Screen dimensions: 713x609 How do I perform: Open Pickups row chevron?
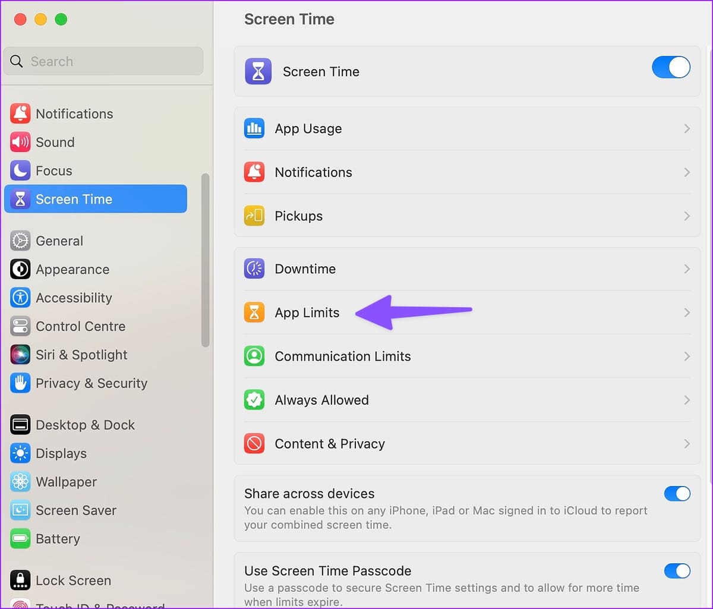click(x=687, y=216)
